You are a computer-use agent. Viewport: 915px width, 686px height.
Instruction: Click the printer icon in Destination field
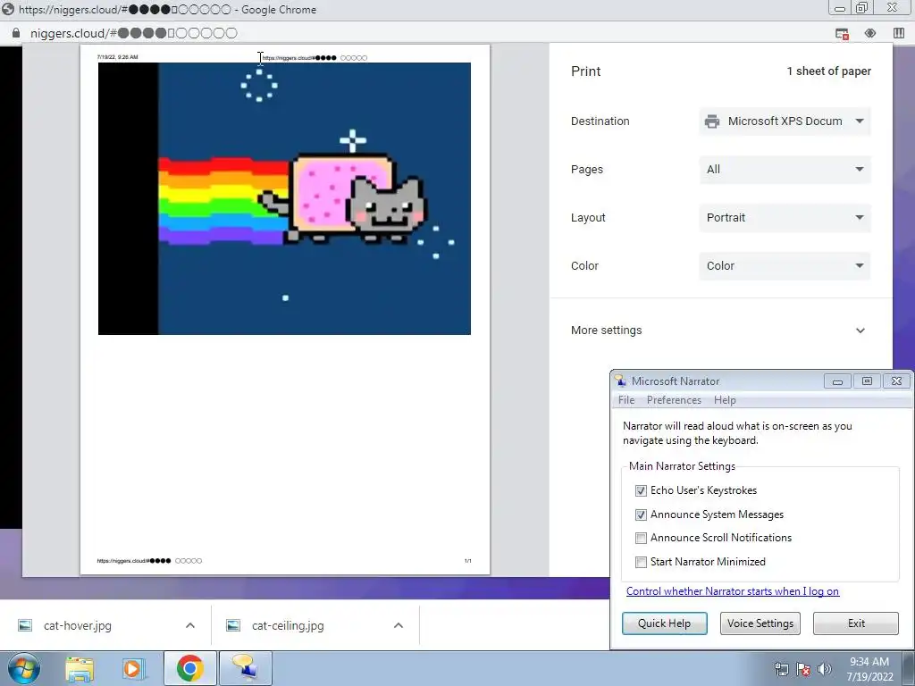(712, 121)
